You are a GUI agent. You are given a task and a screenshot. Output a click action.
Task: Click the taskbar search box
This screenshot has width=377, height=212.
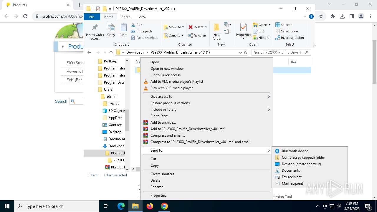point(57,206)
